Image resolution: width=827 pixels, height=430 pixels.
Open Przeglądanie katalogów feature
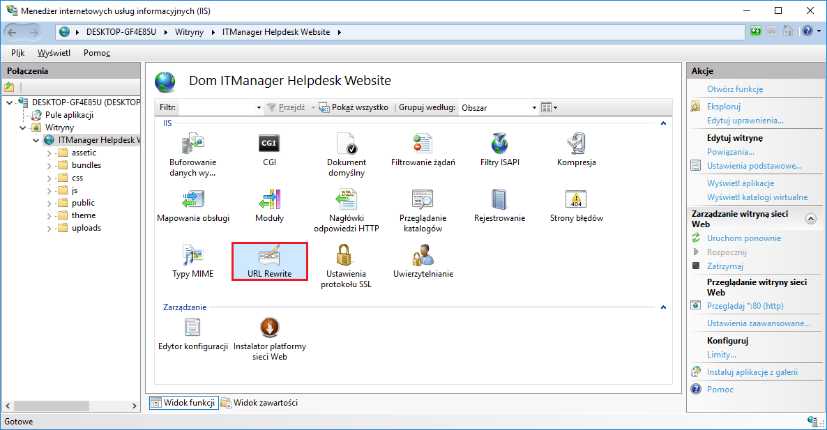tap(423, 199)
